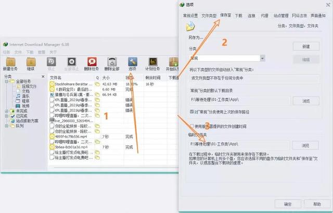This screenshot has height=213, width=333.
Task: Click 浏览 beside 临时文件夹 path
Action: point(305,145)
